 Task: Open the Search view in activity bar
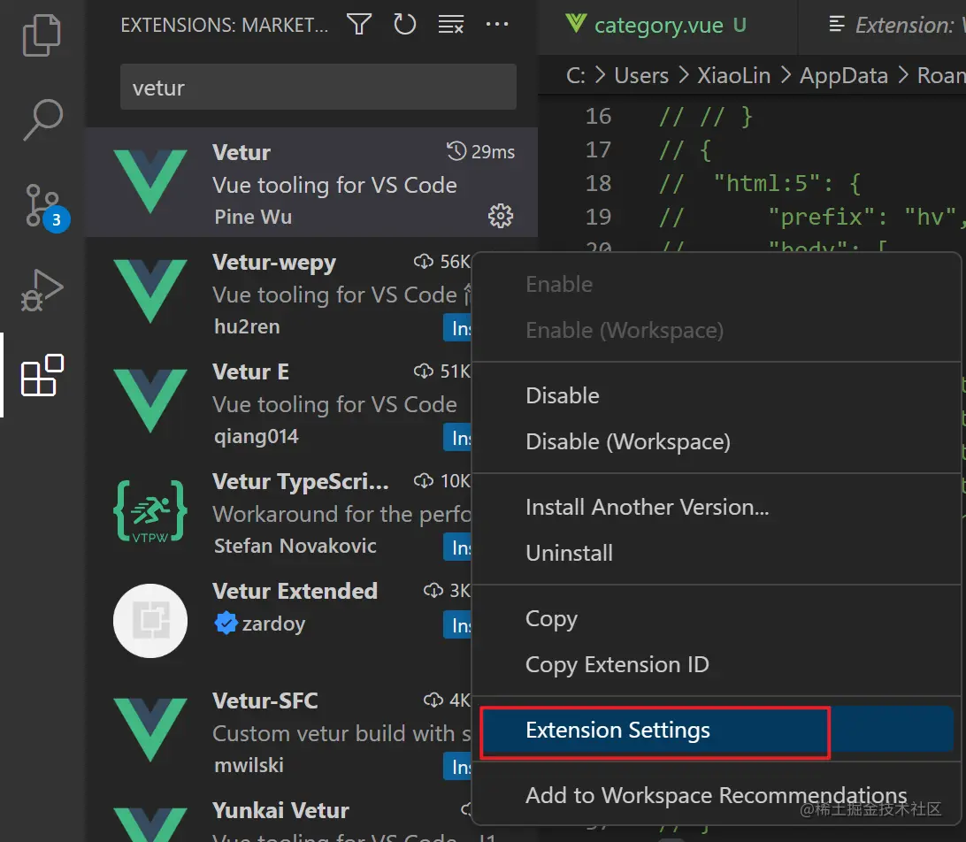point(42,119)
